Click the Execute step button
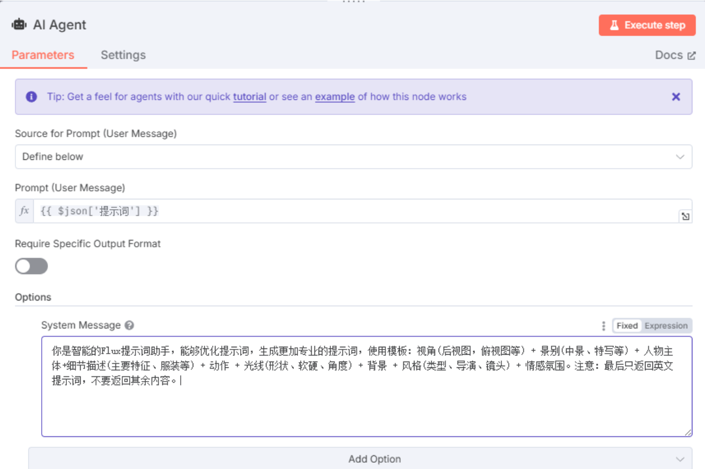This screenshot has height=469, width=705. (x=647, y=25)
